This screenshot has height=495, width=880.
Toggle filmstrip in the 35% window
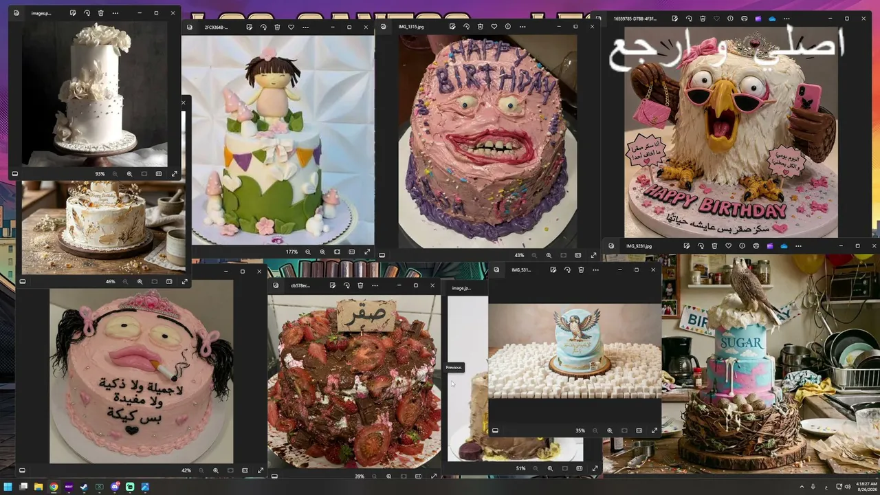pyautogui.click(x=494, y=430)
